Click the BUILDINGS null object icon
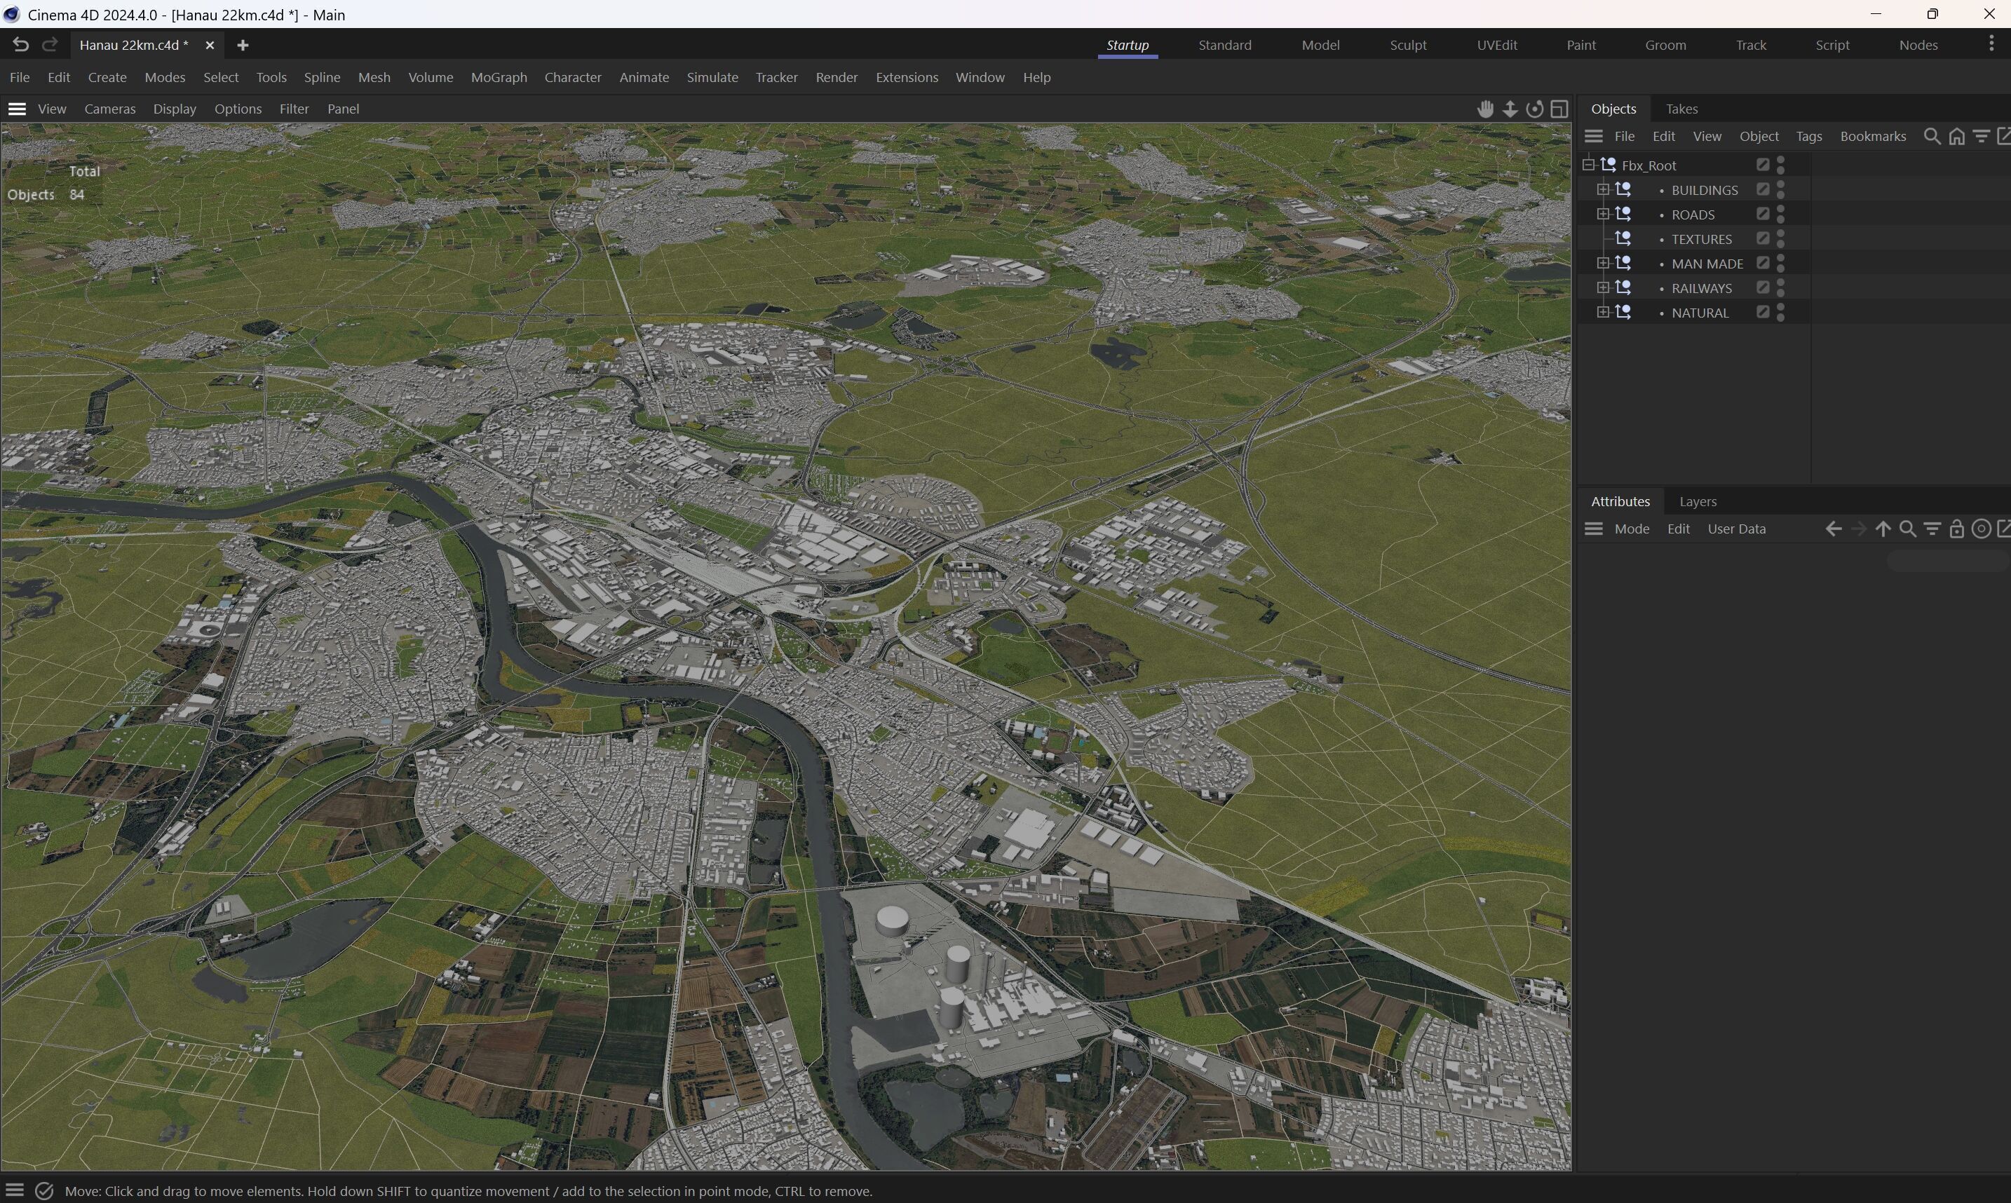Screen dimensions: 2011x1203 click(x=1623, y=190)
